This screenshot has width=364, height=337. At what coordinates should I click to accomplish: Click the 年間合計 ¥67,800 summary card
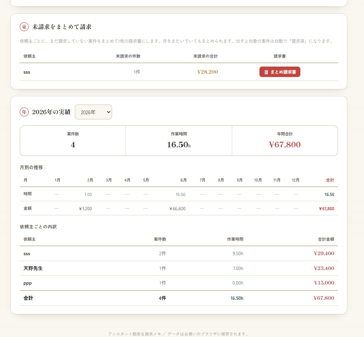click(285, 141)
